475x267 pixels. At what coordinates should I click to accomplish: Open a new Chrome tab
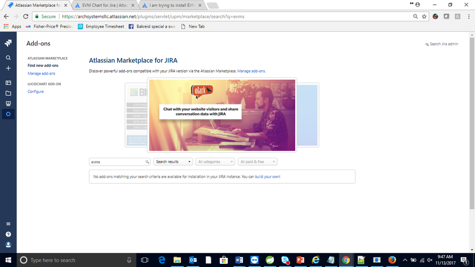(213, 5)
